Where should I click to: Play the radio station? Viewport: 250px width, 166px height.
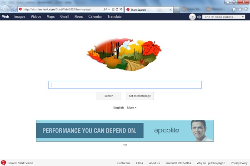click(x=192, y=17)
